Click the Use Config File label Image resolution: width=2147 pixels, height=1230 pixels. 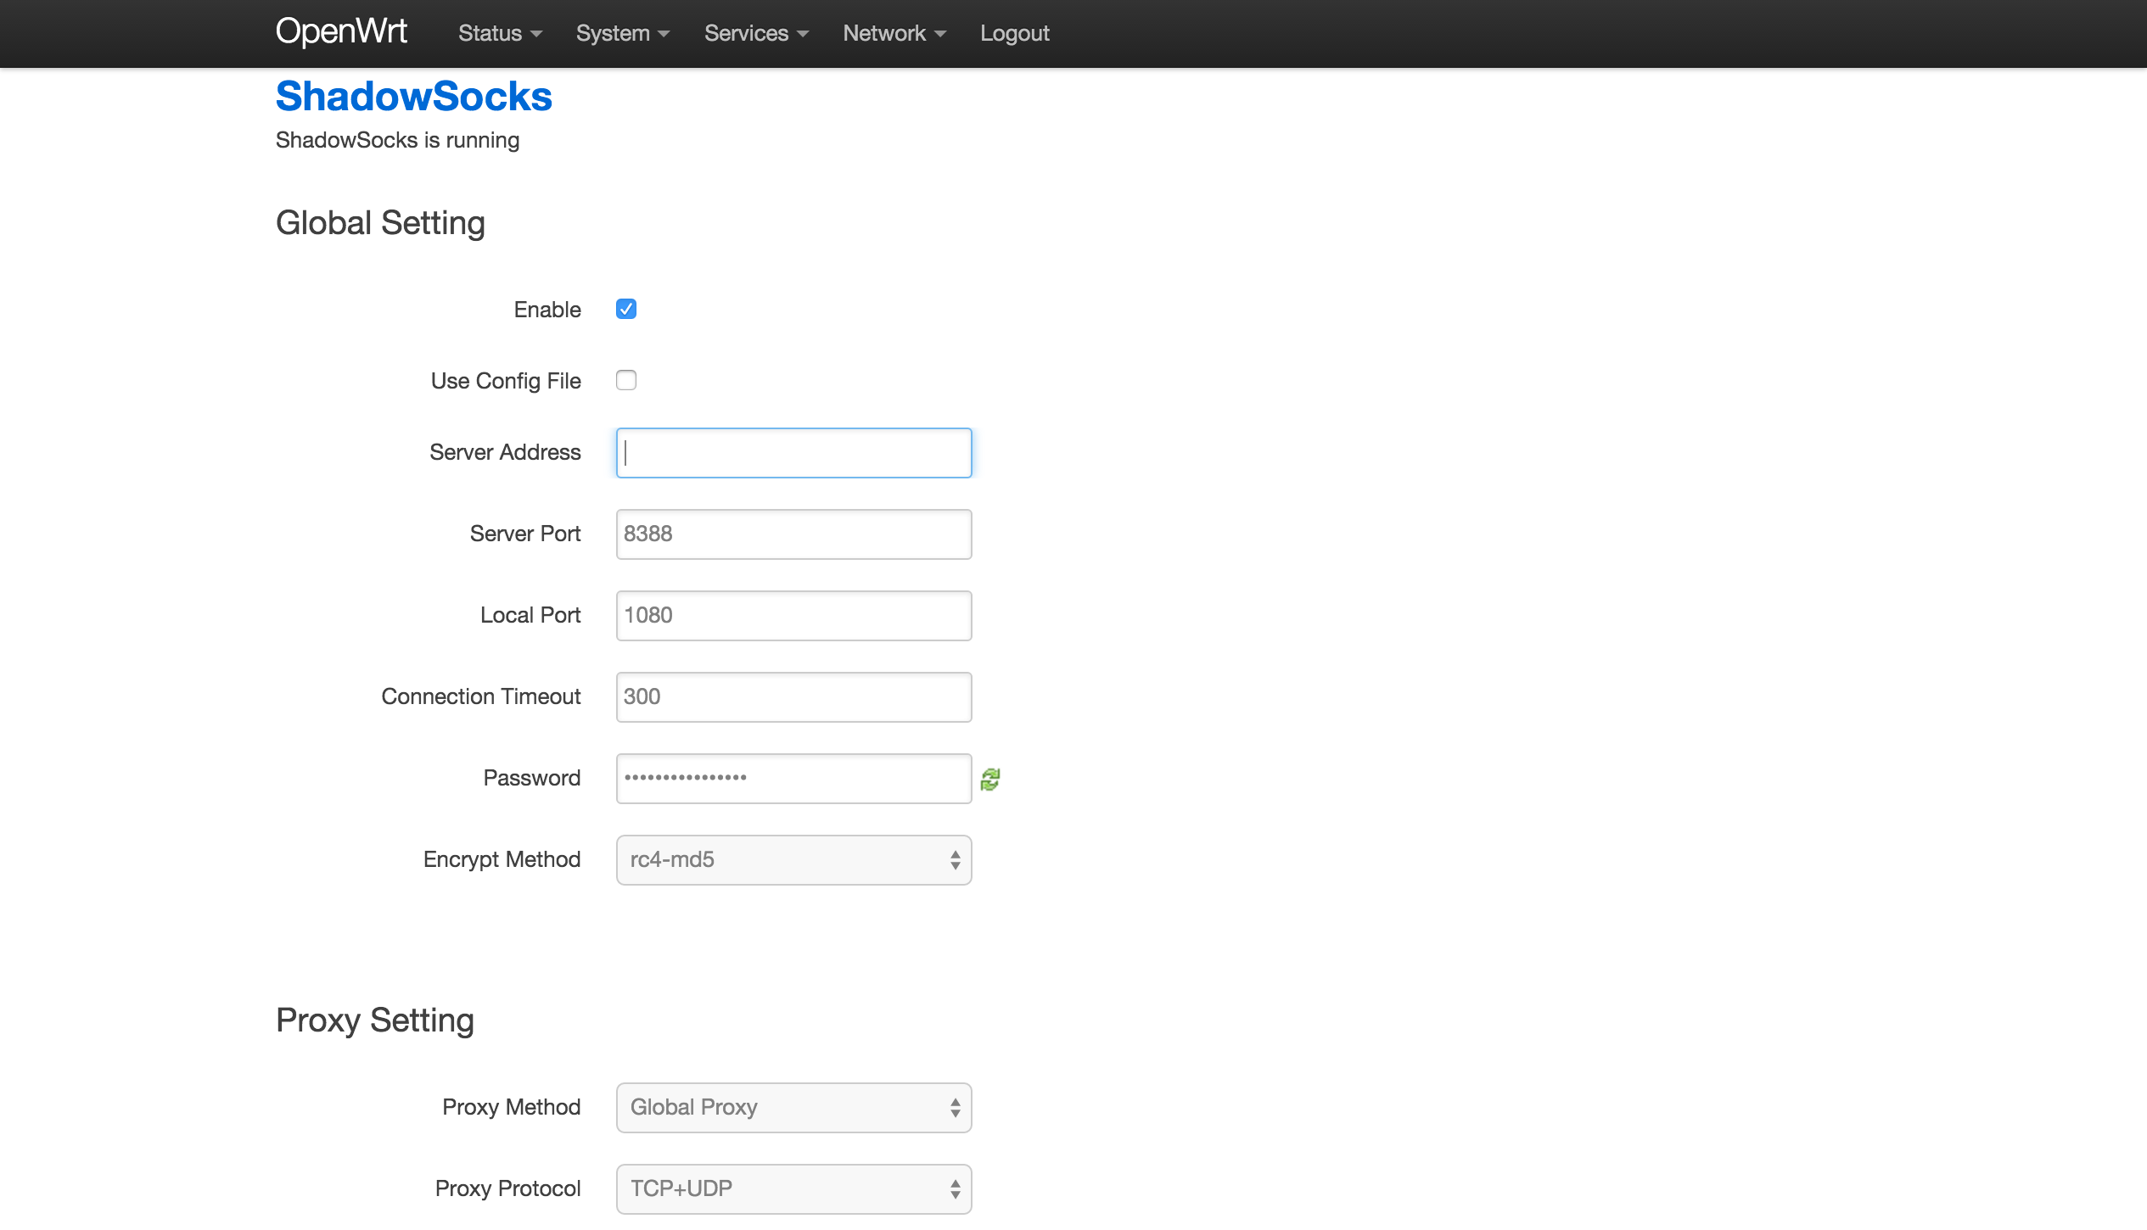click(x=506, y=381)
